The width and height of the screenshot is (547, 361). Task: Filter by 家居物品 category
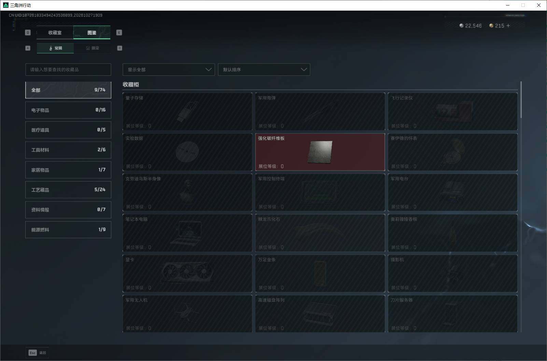(68, 170)
